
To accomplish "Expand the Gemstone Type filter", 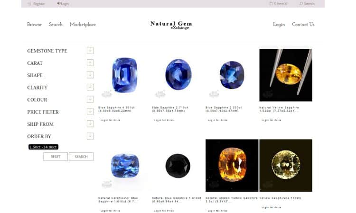I will tap(90, 51).
